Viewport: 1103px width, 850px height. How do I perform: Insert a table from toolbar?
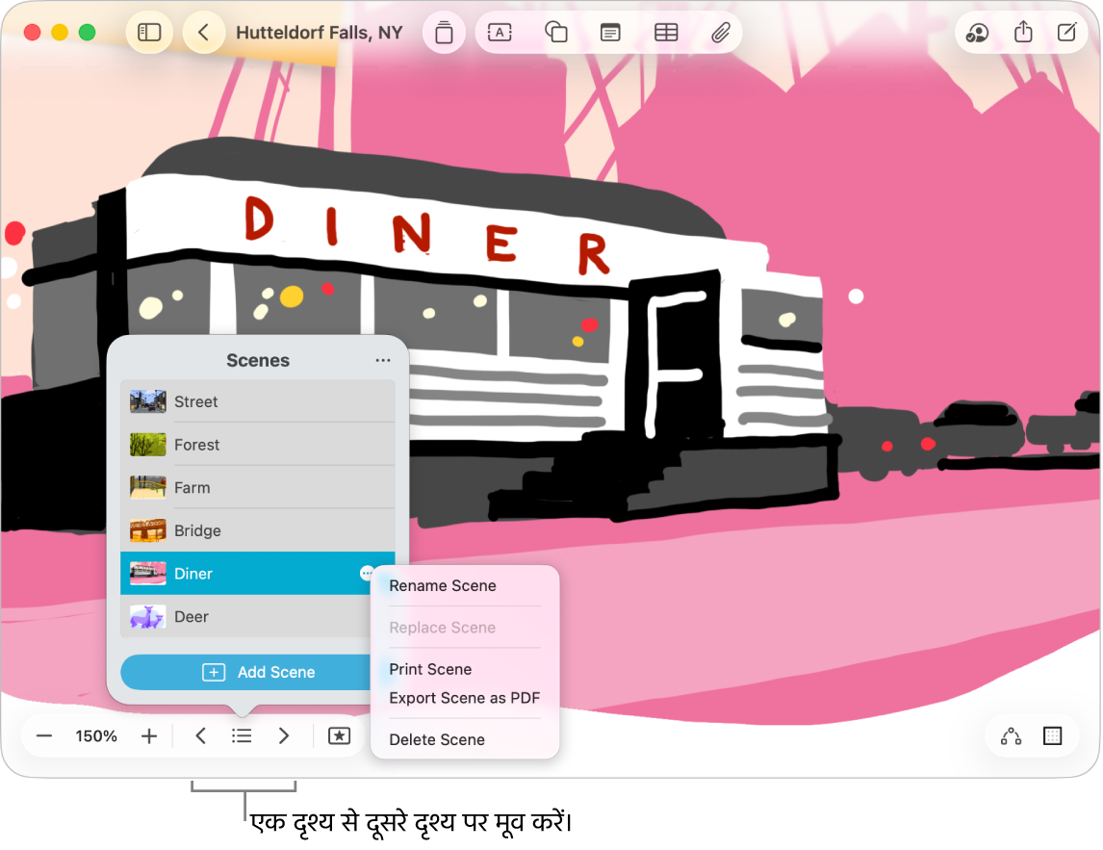click(x=665, y=33)
